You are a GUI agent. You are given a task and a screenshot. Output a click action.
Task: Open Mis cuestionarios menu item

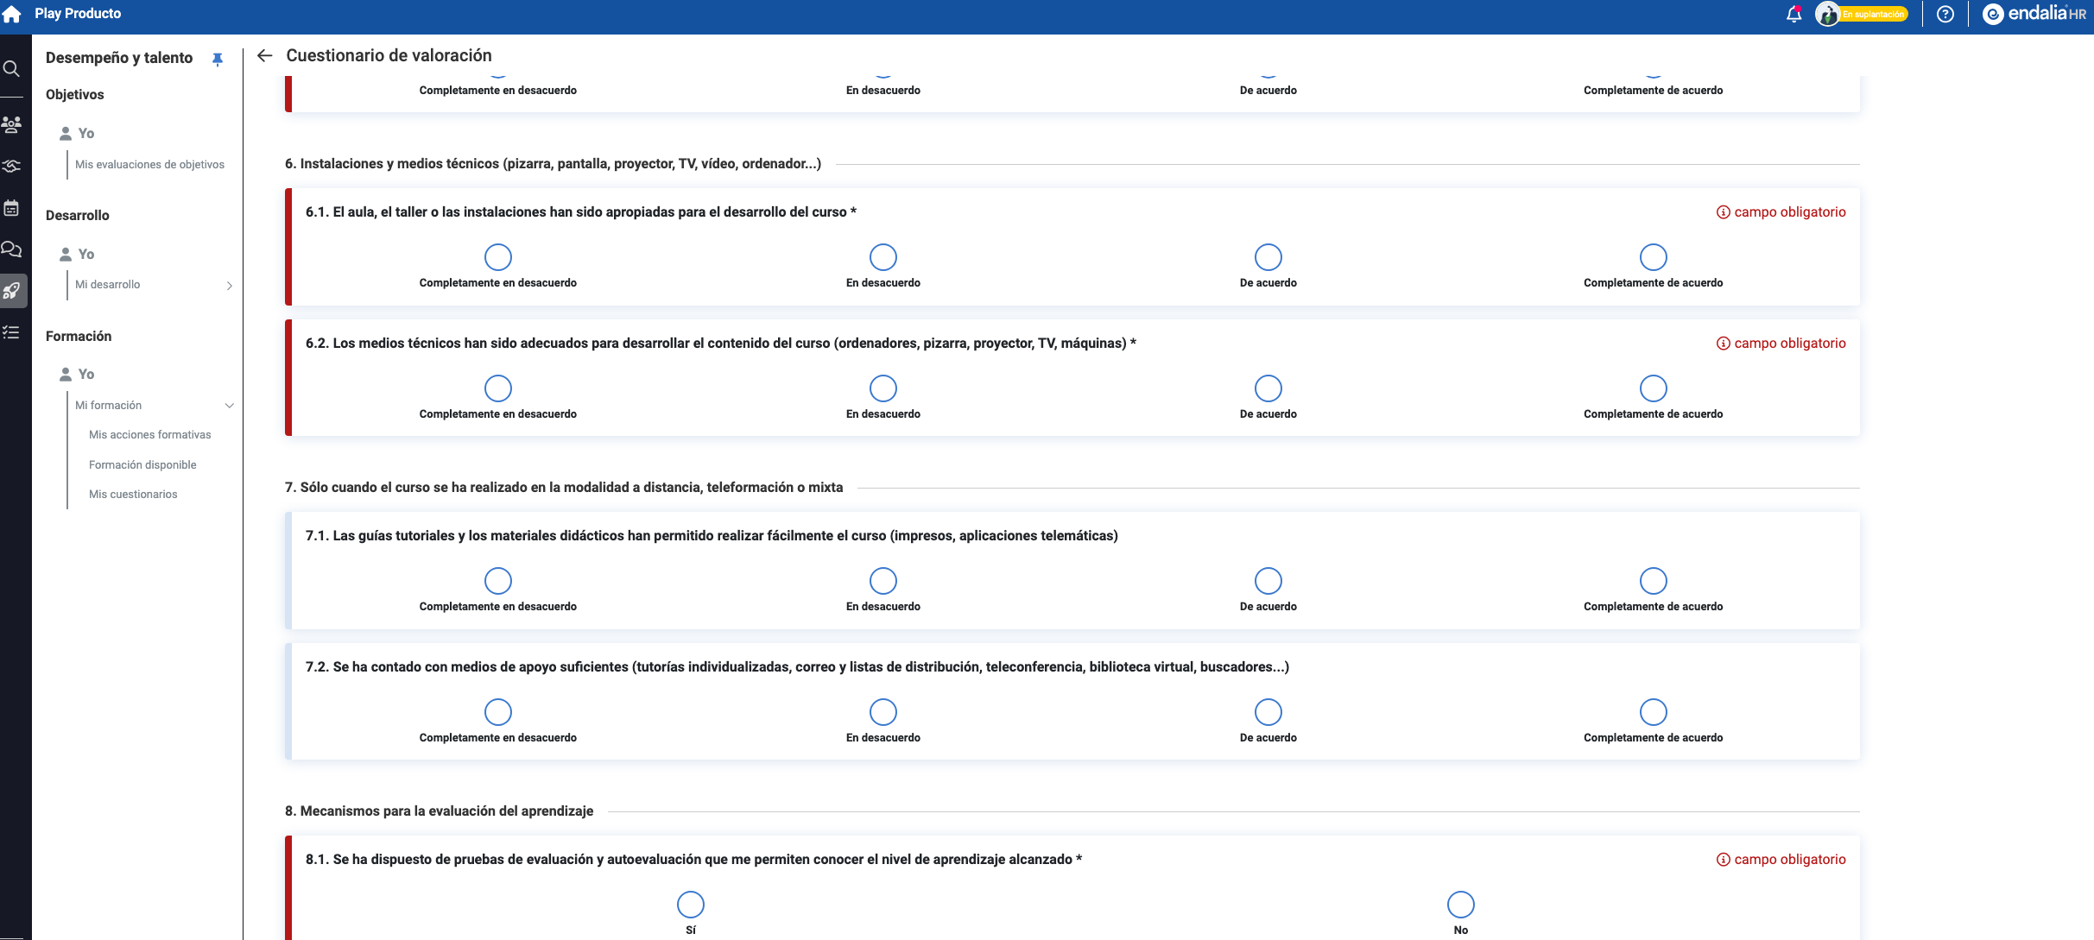[133, 495]
